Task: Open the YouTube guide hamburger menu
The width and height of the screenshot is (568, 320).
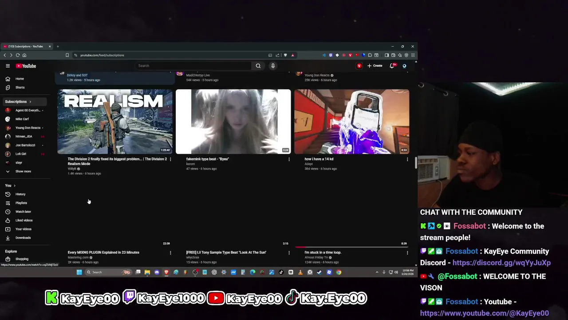Action: pos(8,66)
